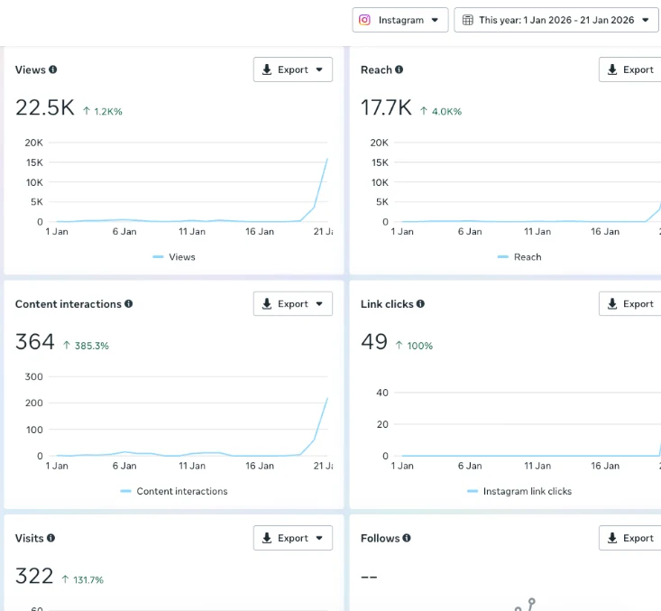The width and height of the screenshot is (661, 611).
Task: Open the Instagram platform dropdown
Action: 400,20
